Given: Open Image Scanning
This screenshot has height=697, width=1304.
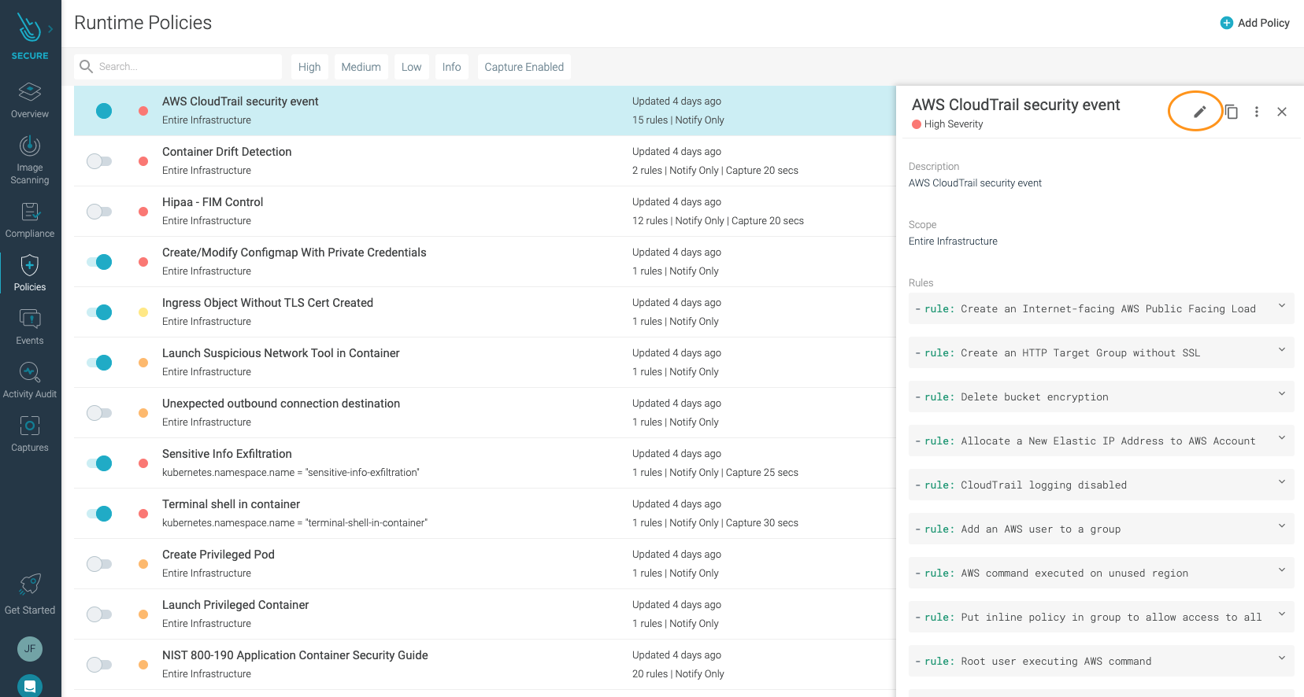Looking at the screenshot, I should (30, 160).
